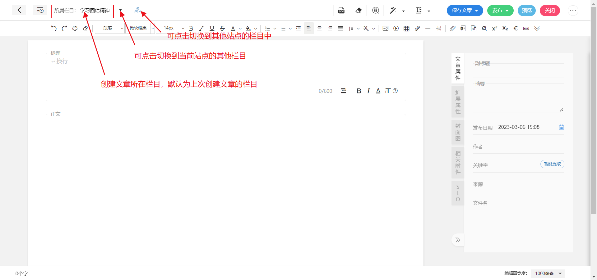The width and height of the screenshot is (597, 280).
Task: Attach a file using paperclip icon
Action: pyautogui.click(x=452, y=29)
